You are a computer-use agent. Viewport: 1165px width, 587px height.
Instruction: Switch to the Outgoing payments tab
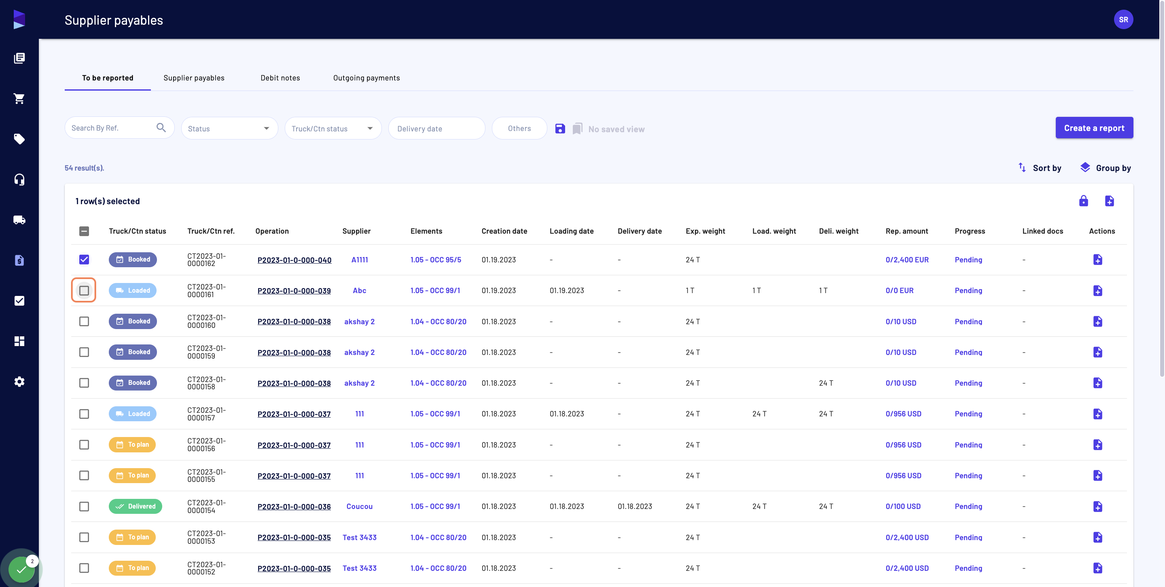366,78
